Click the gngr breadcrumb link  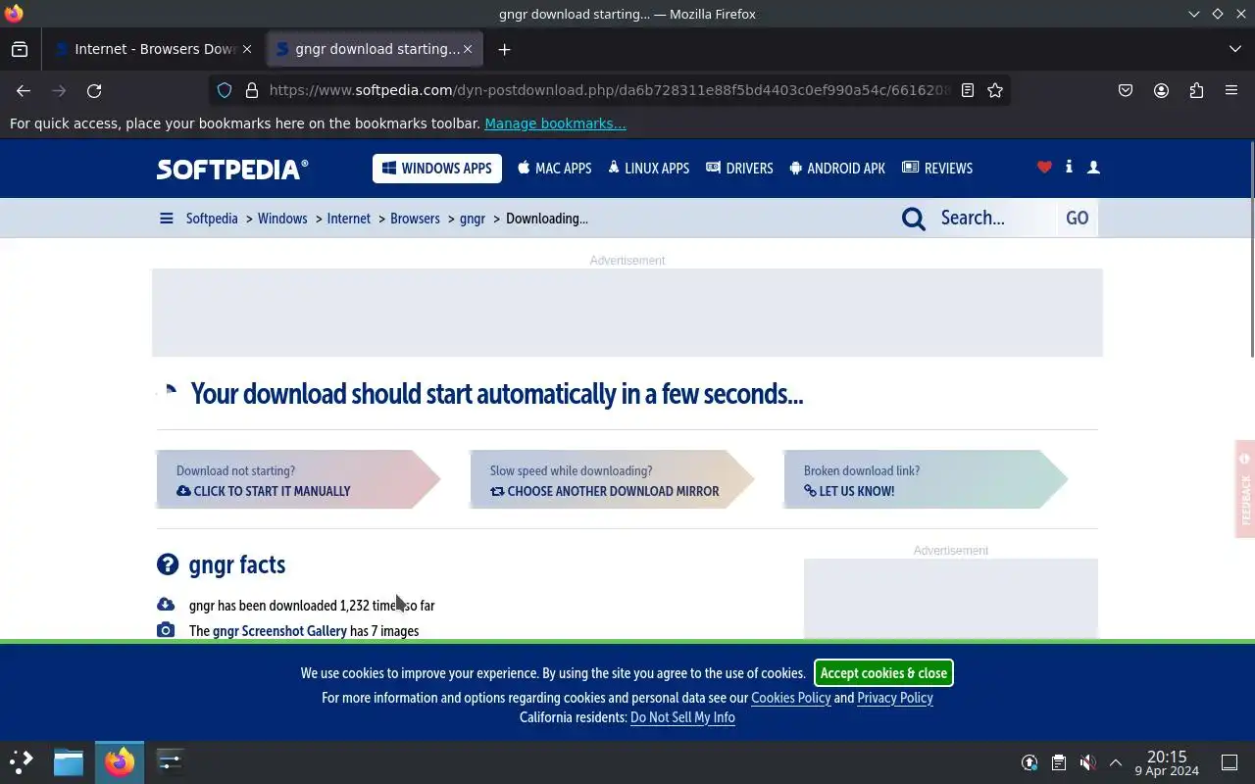tap(473, 219)
